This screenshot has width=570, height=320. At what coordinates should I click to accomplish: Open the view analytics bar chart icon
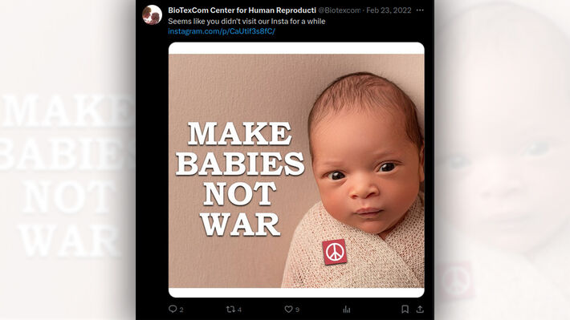click(x=347, y=309)
